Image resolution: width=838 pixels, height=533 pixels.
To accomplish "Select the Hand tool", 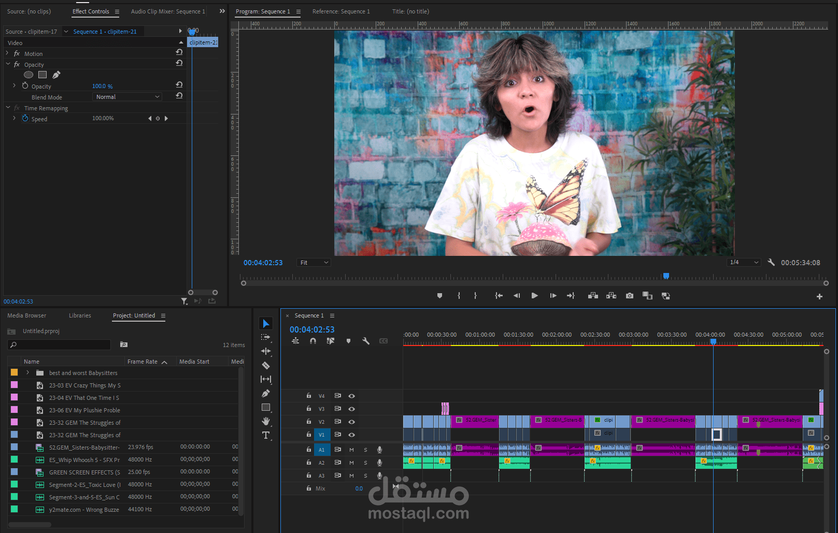I will [266, 421].
